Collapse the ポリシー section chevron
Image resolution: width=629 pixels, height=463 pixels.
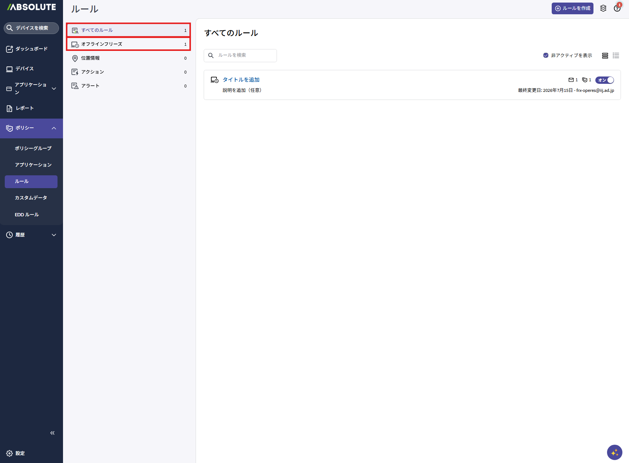coord(54,128)
